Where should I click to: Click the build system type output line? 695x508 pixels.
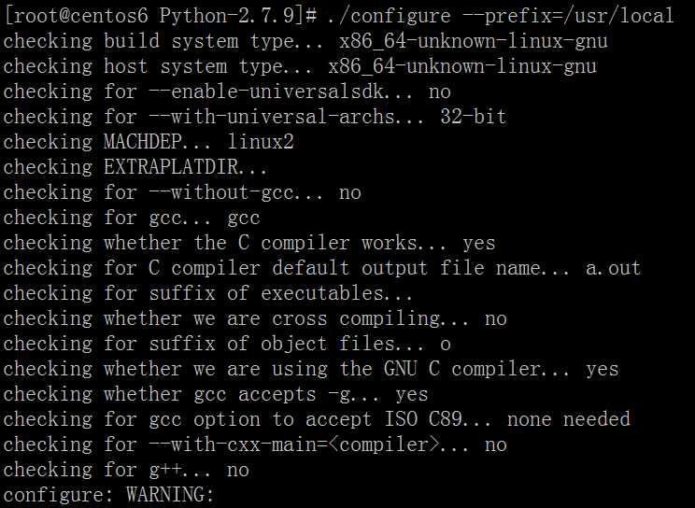point(305,41)
